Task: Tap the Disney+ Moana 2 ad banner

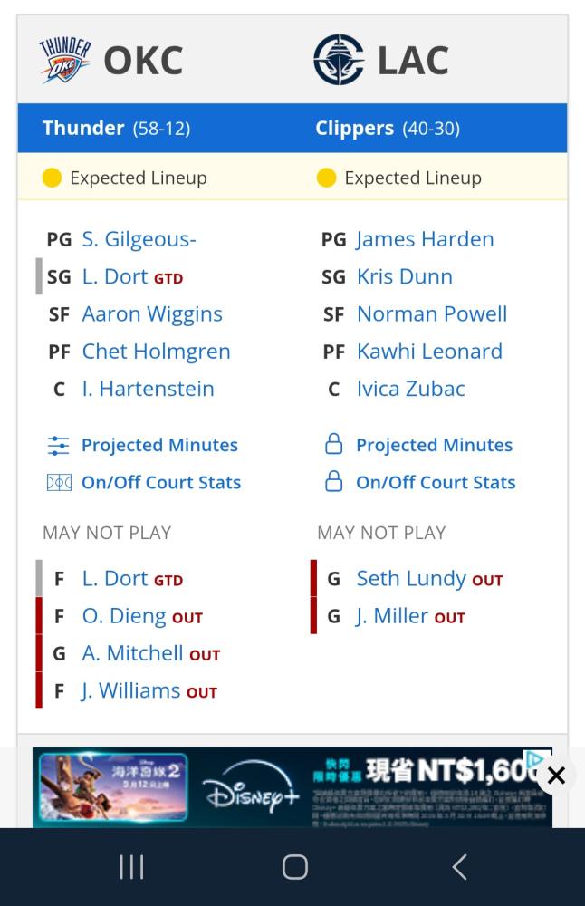Action: point(272,786)
